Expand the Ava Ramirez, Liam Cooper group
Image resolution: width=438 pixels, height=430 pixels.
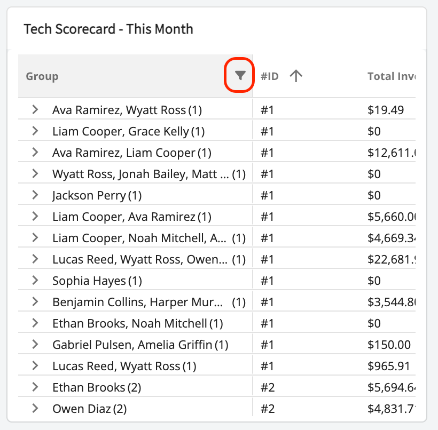point(35,153)
